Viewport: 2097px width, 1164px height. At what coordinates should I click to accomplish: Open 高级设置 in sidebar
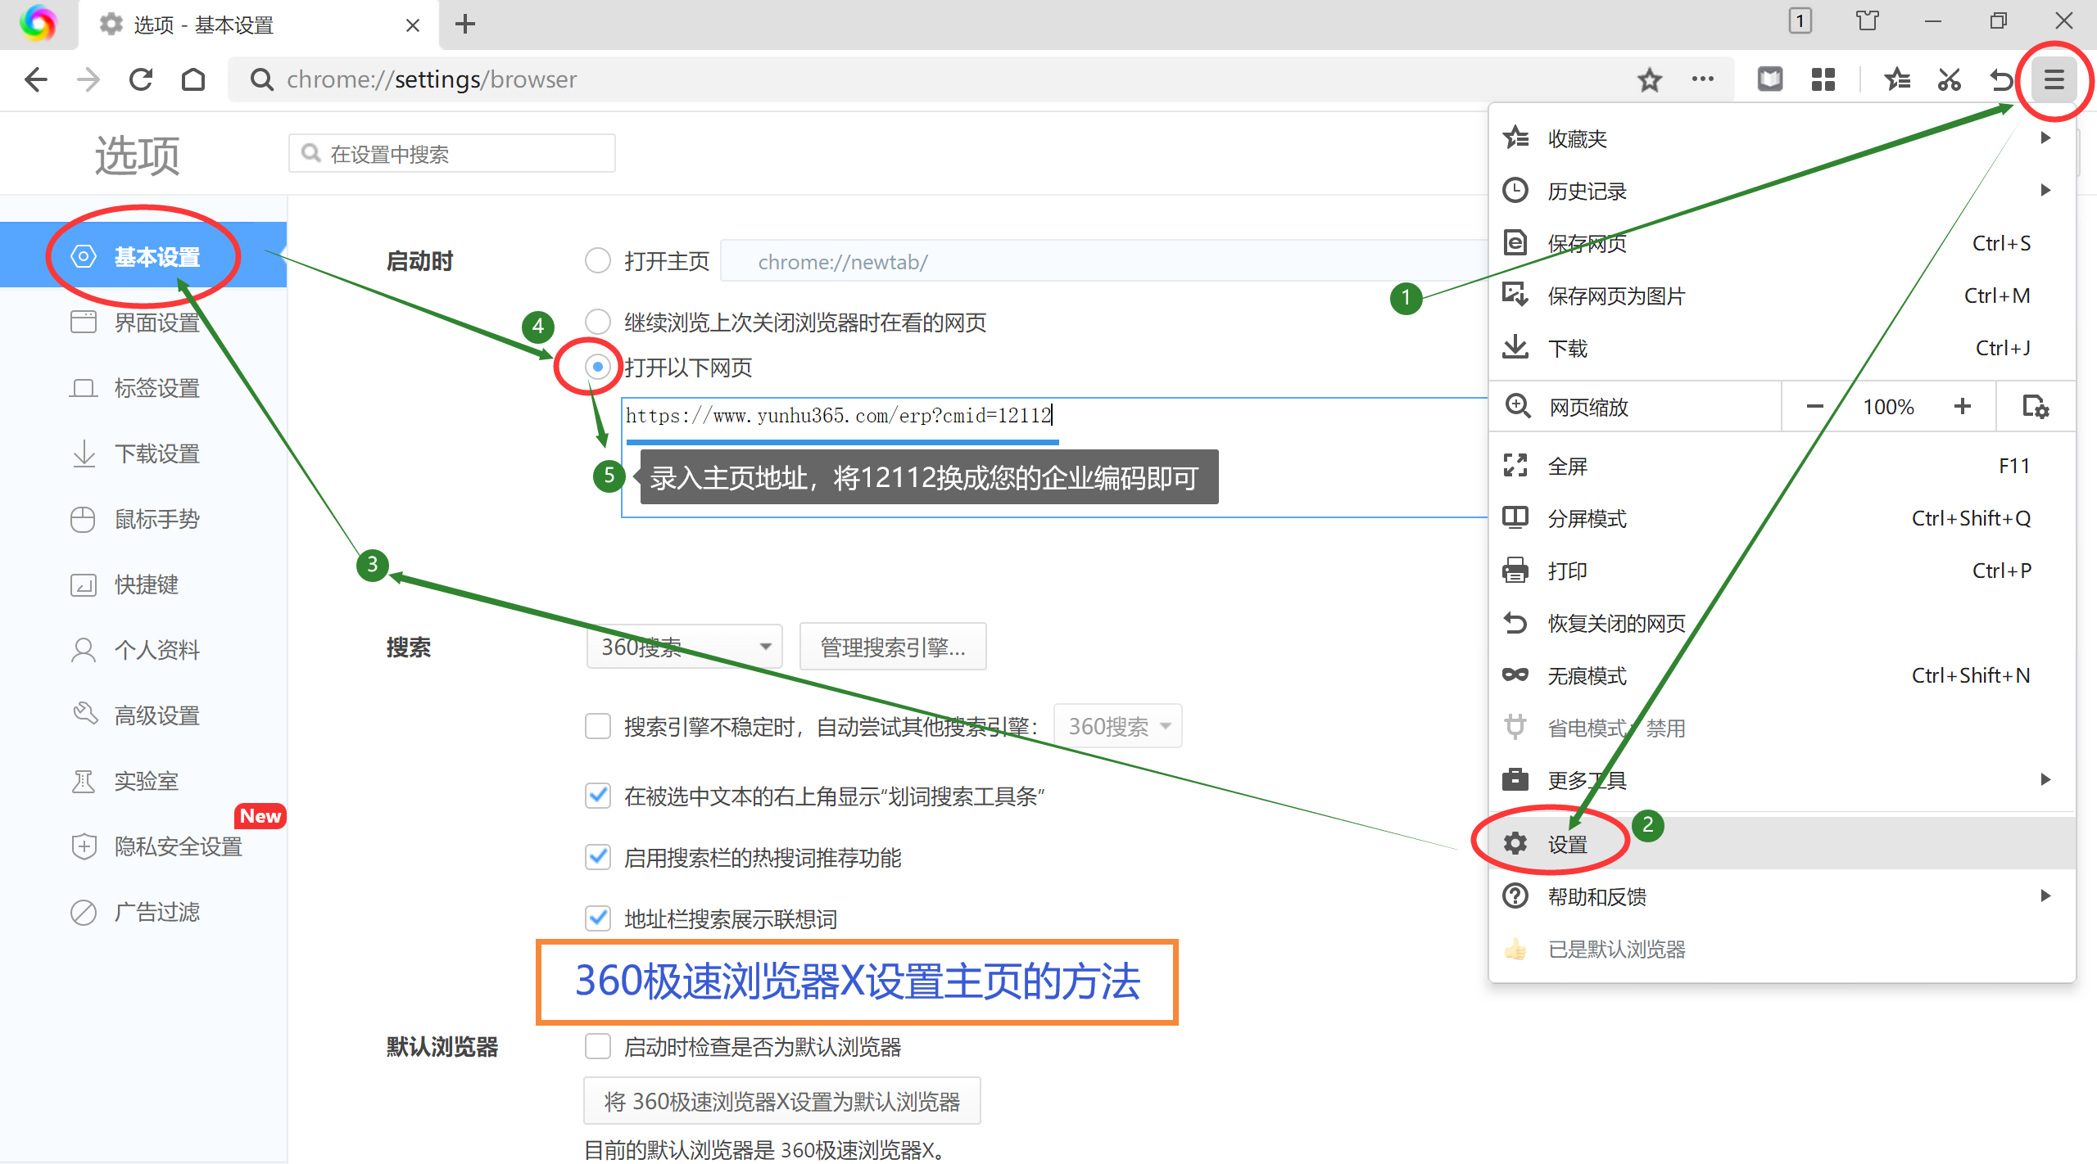pos(143,715)
